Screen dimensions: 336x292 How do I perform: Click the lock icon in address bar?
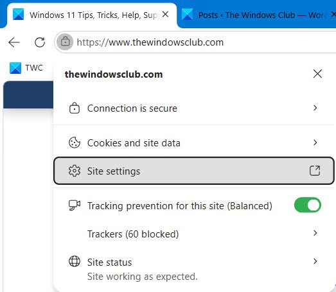pos(65,42)
